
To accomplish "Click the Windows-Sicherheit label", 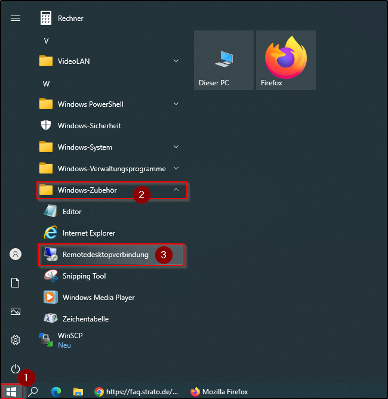I will (90, 126).
